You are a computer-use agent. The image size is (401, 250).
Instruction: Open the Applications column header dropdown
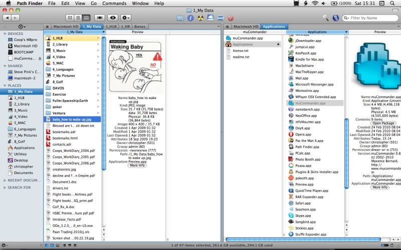pos(346,32)
